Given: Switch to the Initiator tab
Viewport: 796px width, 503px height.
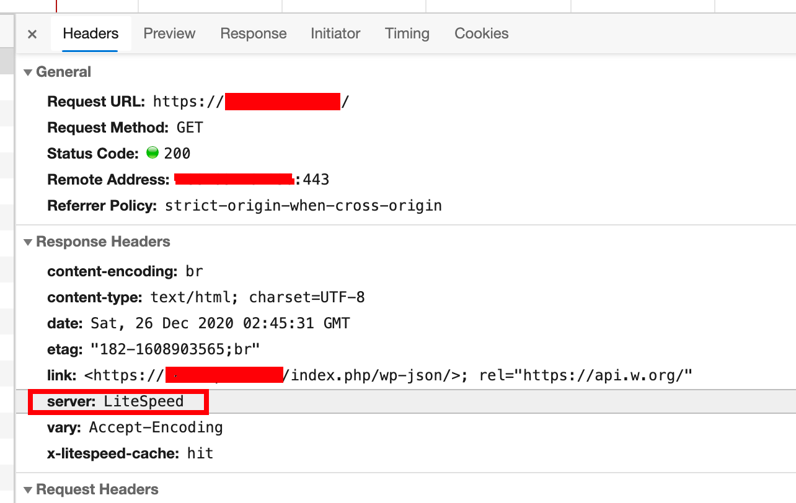Looking at the screenshot, I should coord(335,33).
